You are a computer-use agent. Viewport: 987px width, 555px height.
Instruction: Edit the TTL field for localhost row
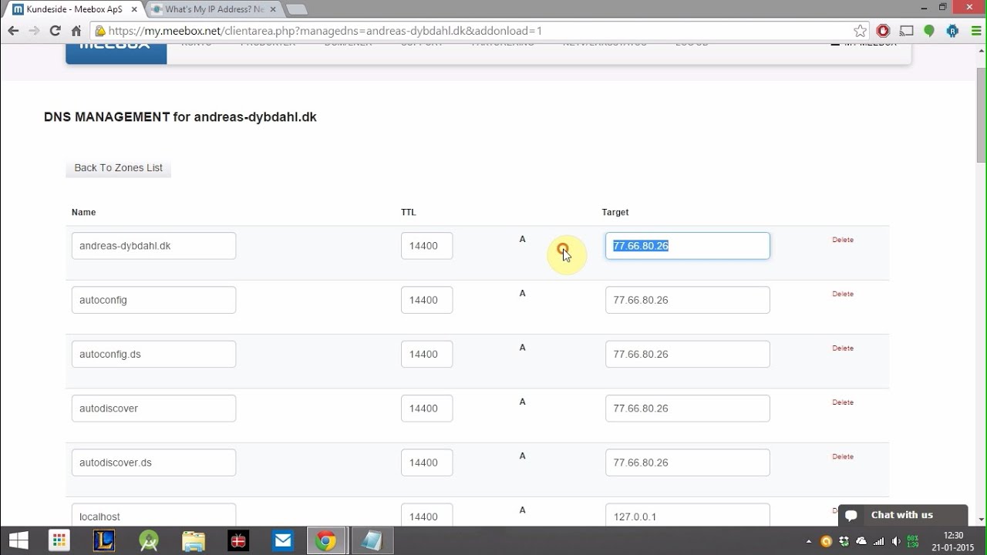(426, 515)
